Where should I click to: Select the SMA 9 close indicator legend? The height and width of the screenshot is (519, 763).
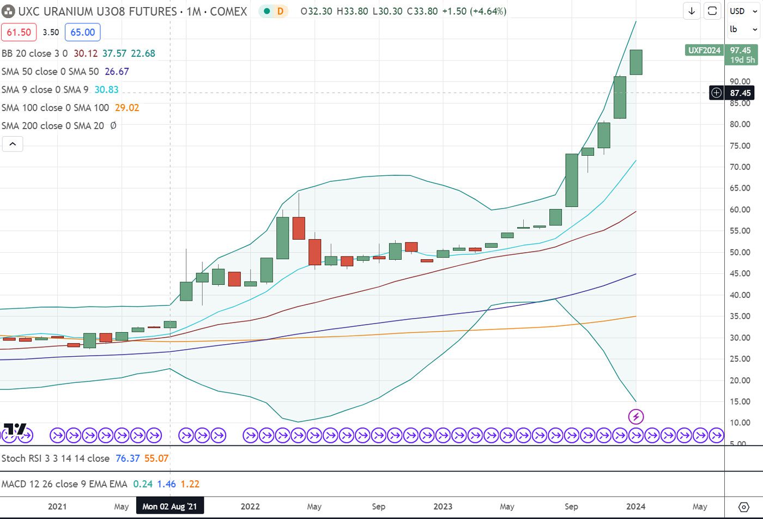pyautogui.click(x=45, y=89)
